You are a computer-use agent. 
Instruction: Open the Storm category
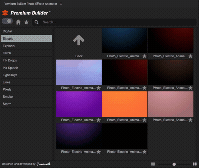(x=26, y=104)
